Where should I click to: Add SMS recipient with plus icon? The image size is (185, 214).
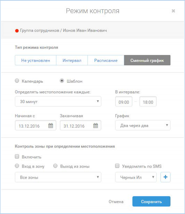[165, 177]
